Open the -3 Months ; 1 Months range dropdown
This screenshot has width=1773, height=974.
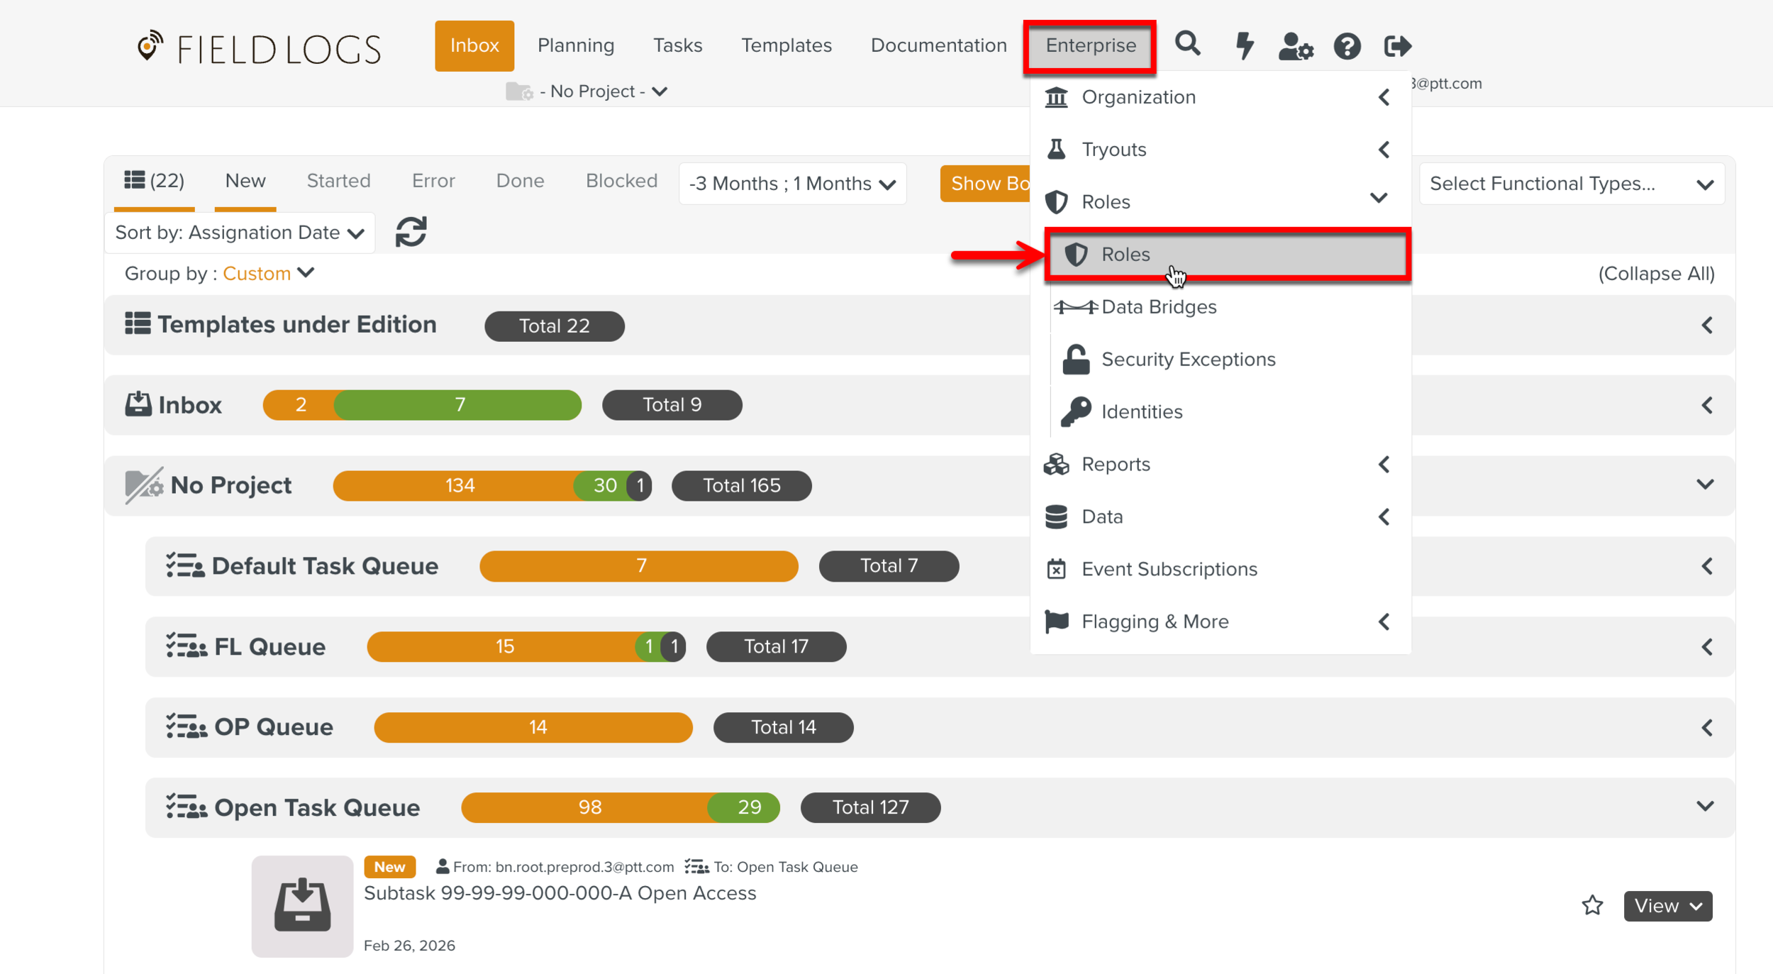click(791, 184)
